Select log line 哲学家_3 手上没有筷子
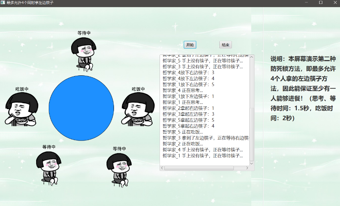The image size is (340, 206). (203, 67)
